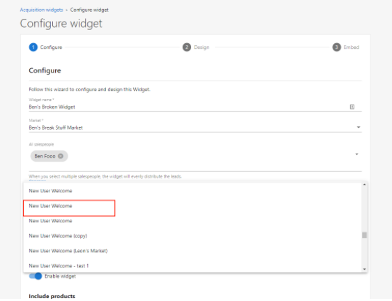
Task: Click the Widget name field info icon
Action: [352, 107]
